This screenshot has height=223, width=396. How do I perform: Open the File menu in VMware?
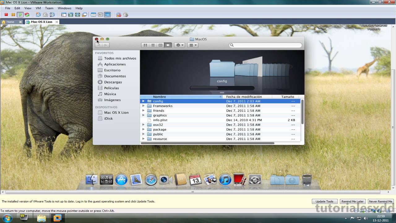point(8,8)
